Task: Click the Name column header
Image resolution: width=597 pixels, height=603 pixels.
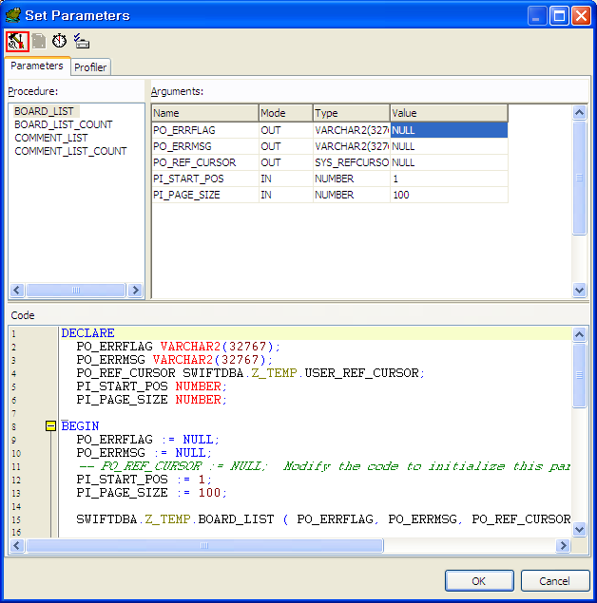Action: point(204,113)
